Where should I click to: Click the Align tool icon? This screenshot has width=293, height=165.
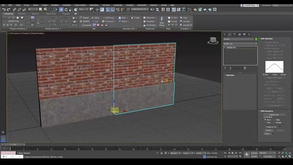point(157,10)
